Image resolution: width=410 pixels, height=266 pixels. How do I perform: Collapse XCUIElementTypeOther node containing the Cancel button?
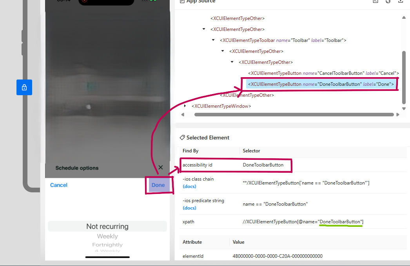pos(232,62)
